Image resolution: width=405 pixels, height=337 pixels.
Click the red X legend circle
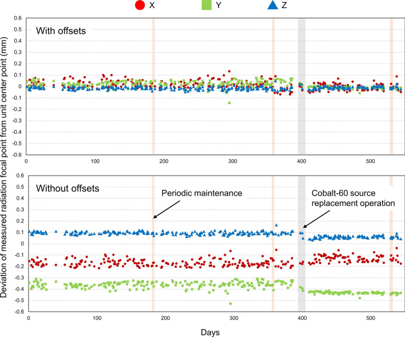[140, 5]
